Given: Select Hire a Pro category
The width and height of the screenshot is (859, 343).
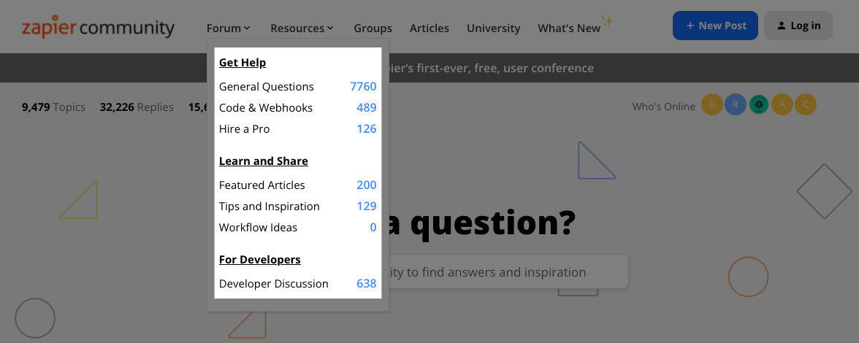Looking at the screenshot, I should click(x=297, y=129).
